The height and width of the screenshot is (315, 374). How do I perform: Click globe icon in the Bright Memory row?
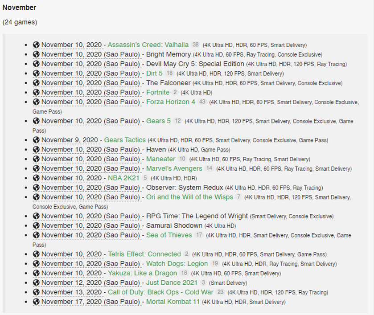[36, 54]
